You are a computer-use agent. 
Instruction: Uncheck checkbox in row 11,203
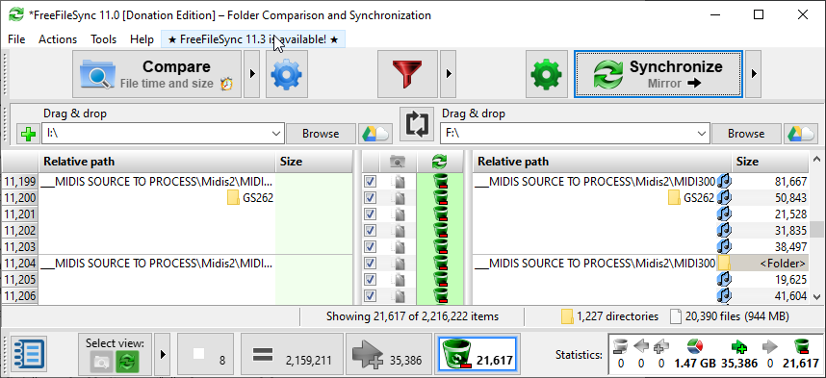tap(371, 247)
